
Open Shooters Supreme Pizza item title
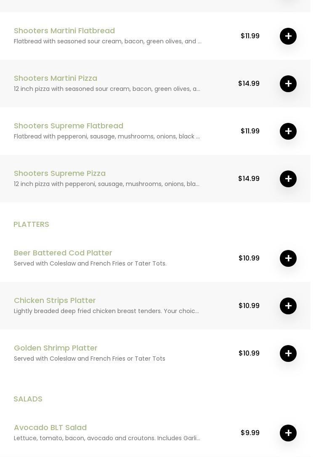coord(60,173)
